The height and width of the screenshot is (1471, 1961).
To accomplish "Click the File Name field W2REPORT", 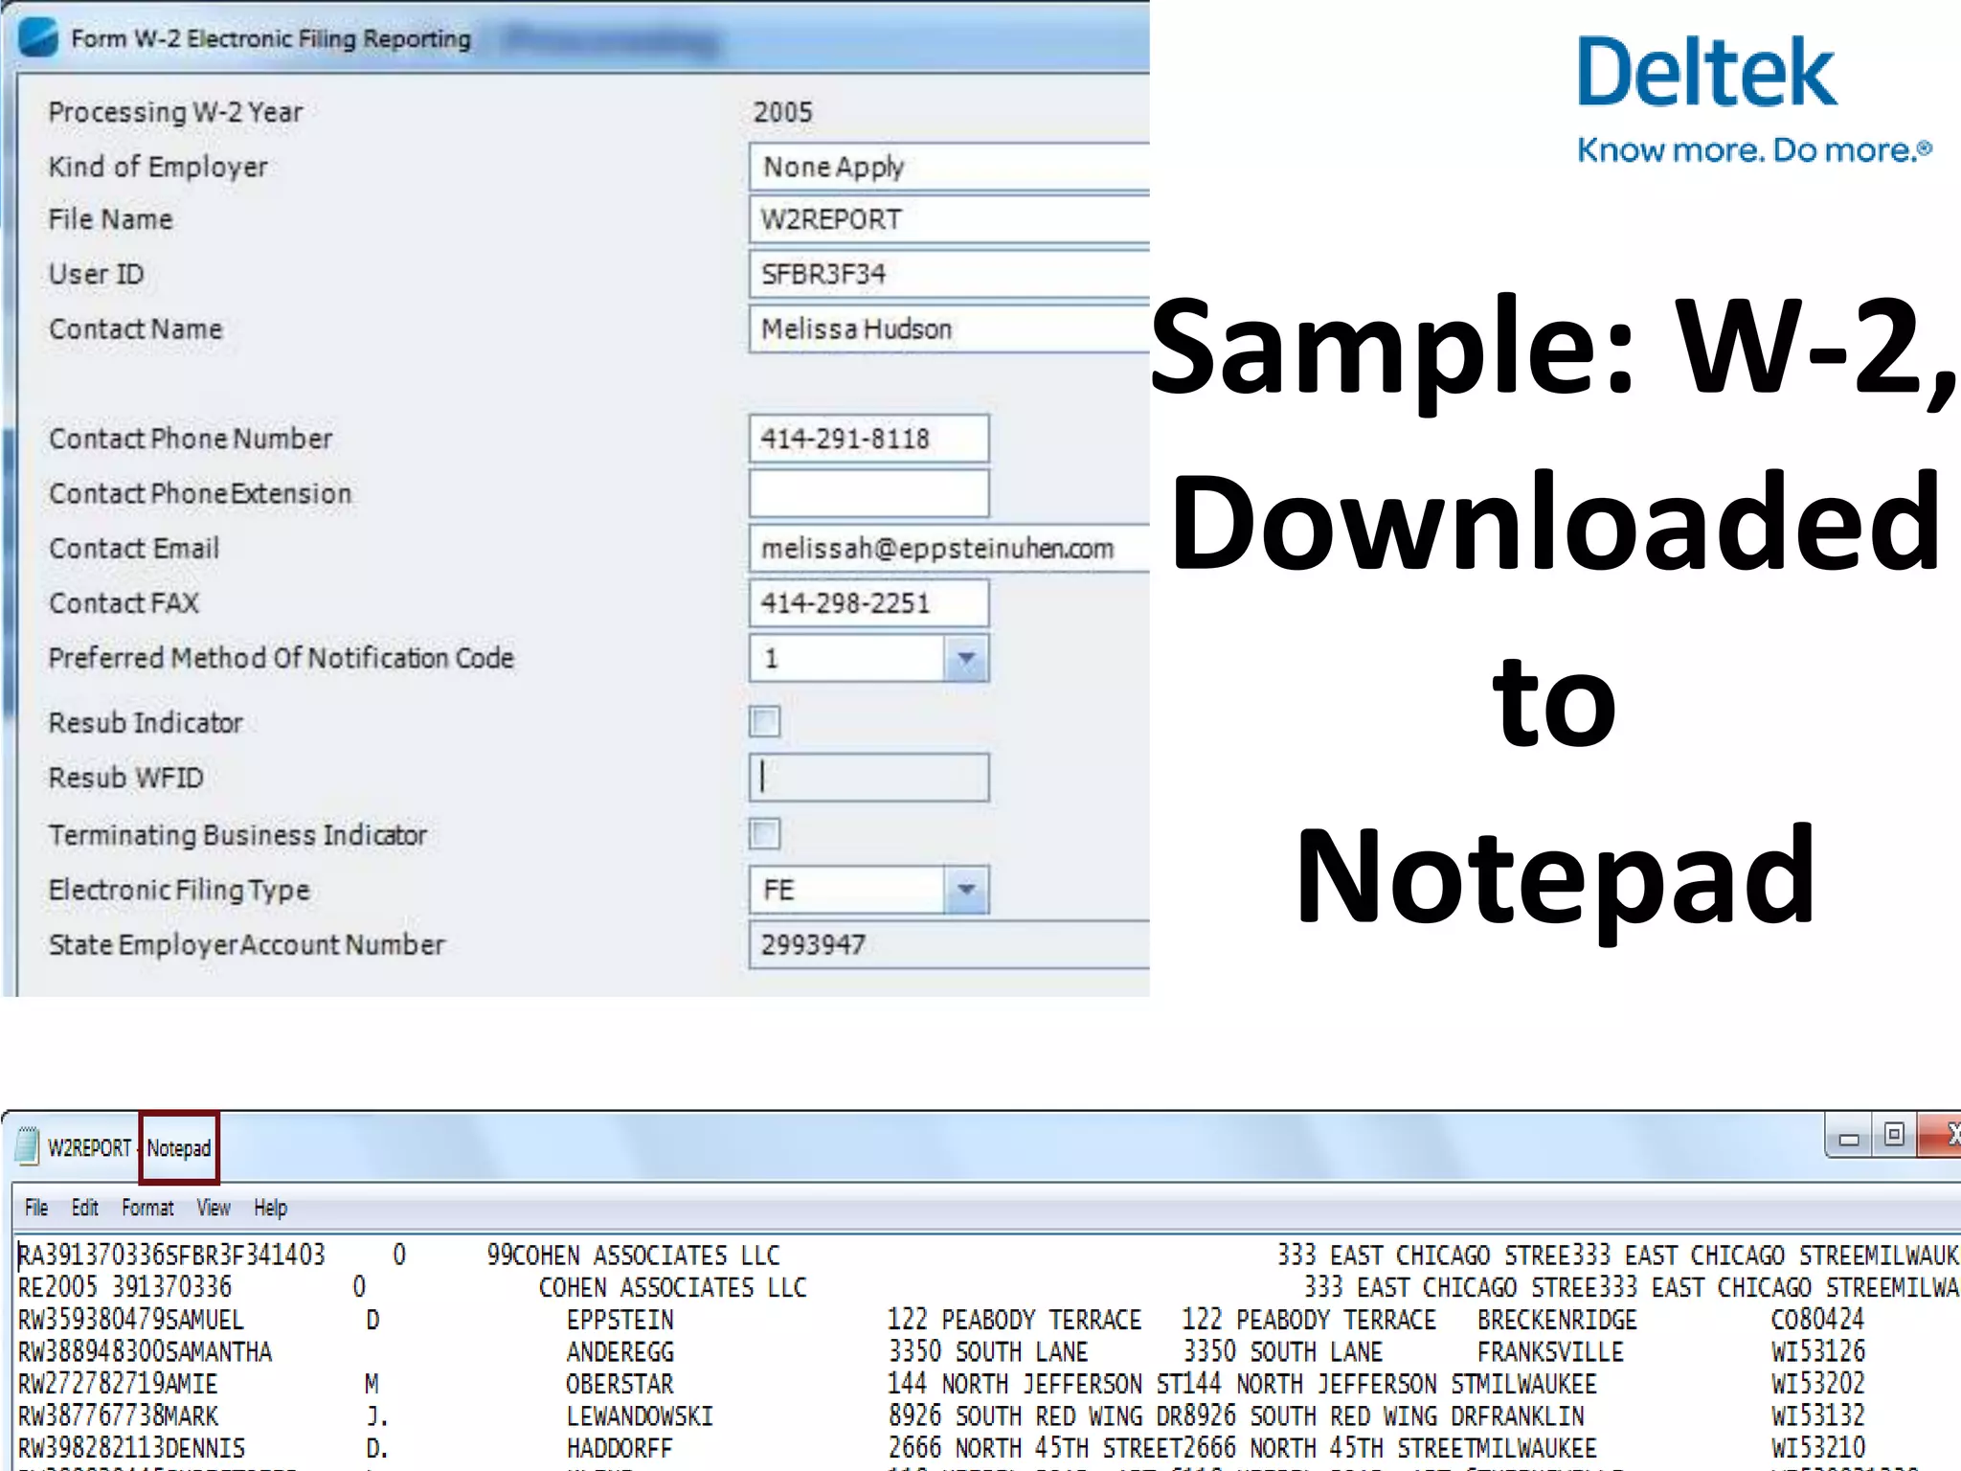I will click(949, 219).
